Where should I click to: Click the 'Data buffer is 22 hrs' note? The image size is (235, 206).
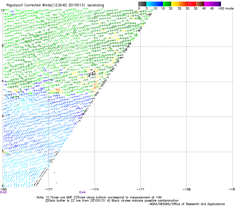[65, 201]
